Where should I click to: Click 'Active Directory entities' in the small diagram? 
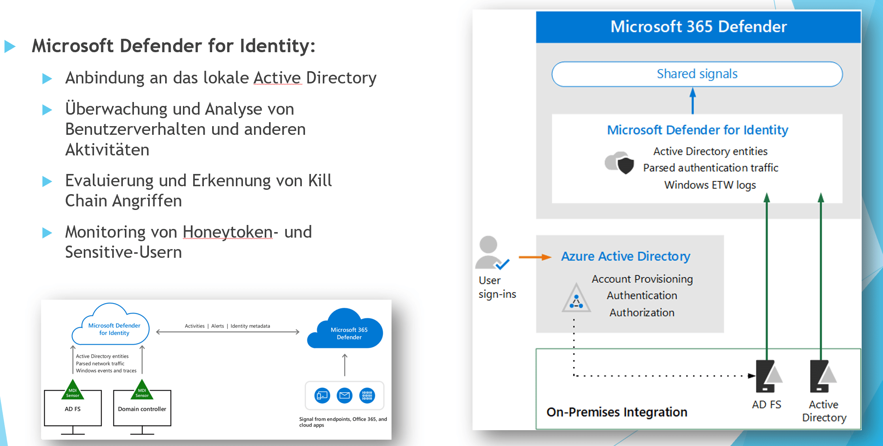[102, 357]
